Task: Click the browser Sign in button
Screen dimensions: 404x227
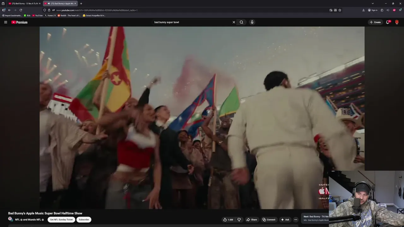Action: click(x=373, y=10)
